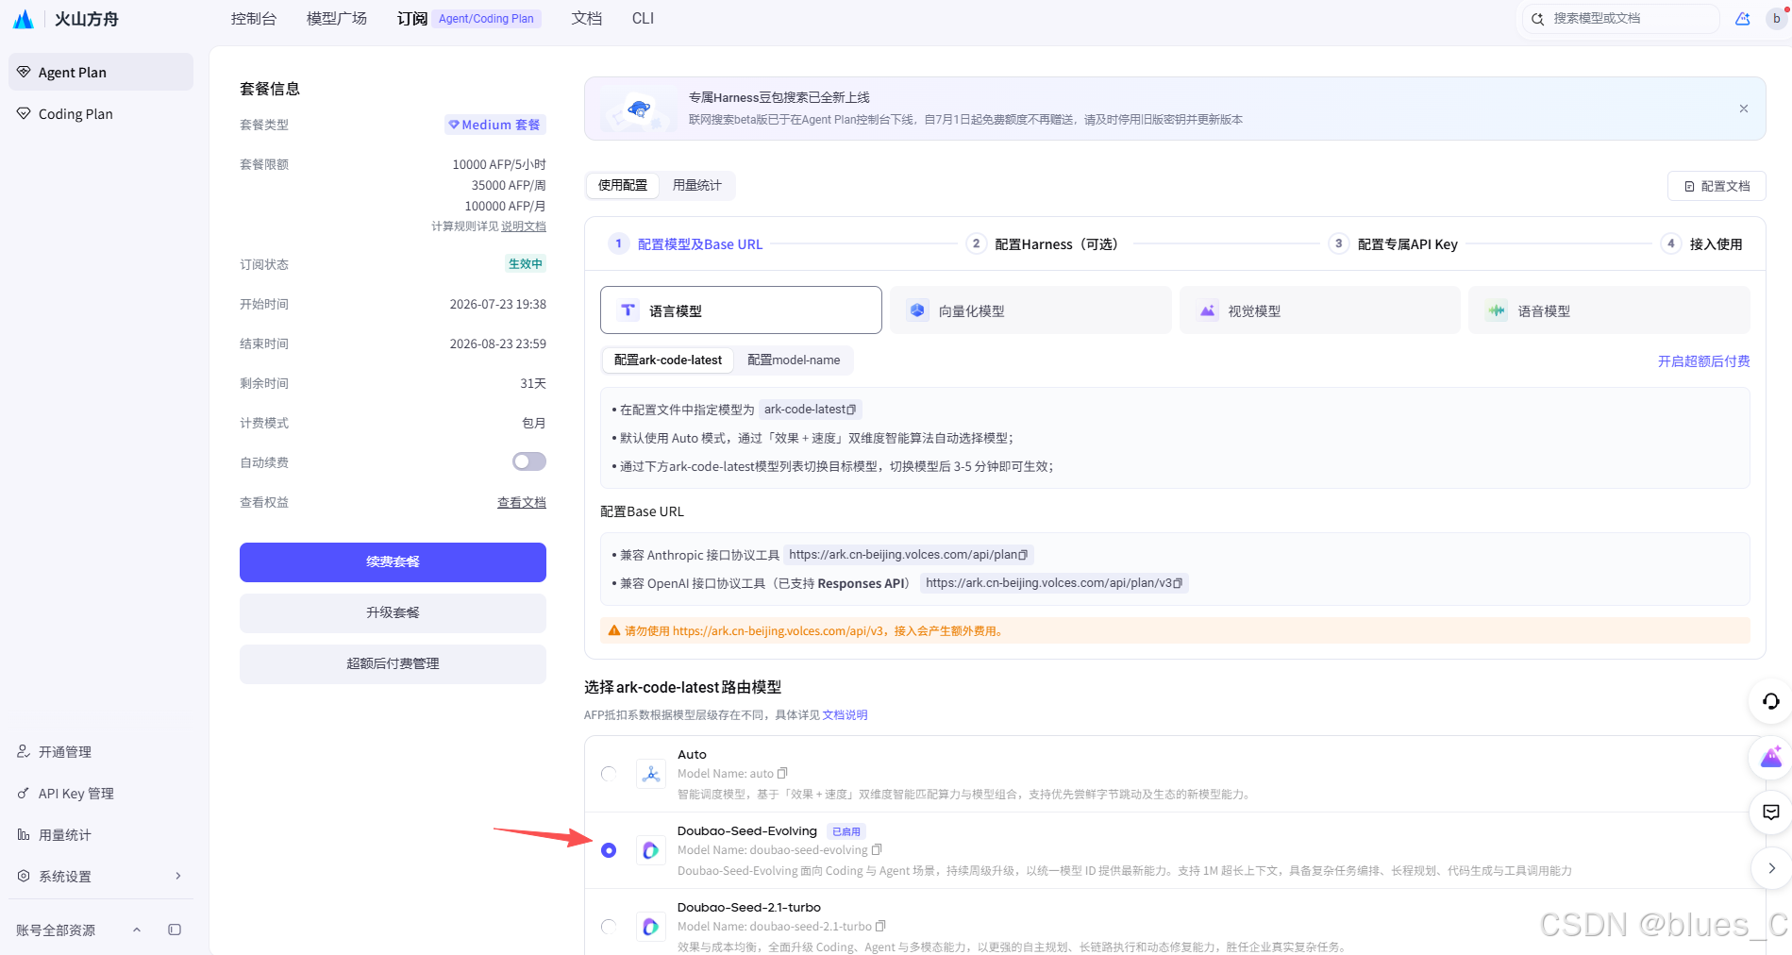
Task: Open the purple mountain floating assistant icon
Action: coord(1771,757)
